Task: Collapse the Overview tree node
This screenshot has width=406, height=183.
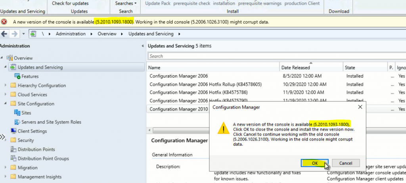Action: click(2, 58)
